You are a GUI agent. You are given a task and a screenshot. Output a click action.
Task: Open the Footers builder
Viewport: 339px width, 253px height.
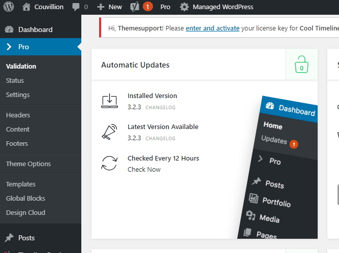coord(17,144)
